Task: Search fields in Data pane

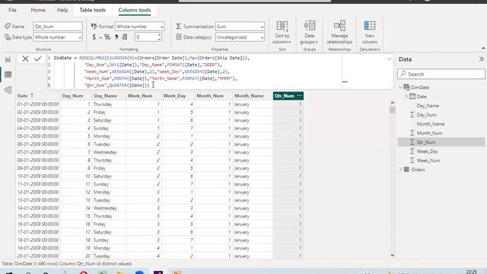Action: [x=441, y=74]
